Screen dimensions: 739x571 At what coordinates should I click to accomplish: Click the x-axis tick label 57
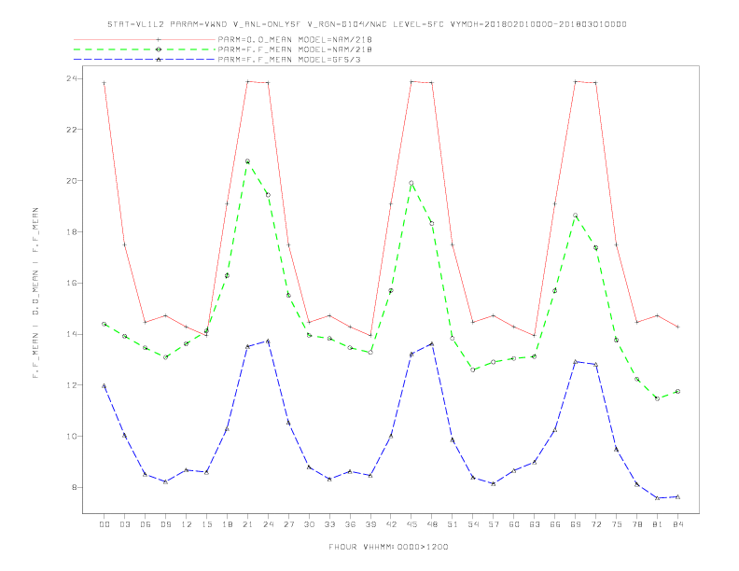494,524
